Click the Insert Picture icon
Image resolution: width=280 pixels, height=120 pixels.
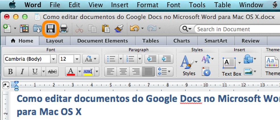[x=248, y=72]
